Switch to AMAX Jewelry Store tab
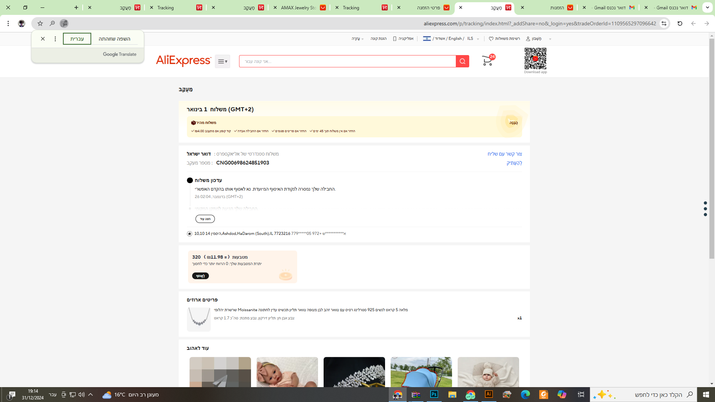Screen dimensions: 715x402 click(299, 7)
